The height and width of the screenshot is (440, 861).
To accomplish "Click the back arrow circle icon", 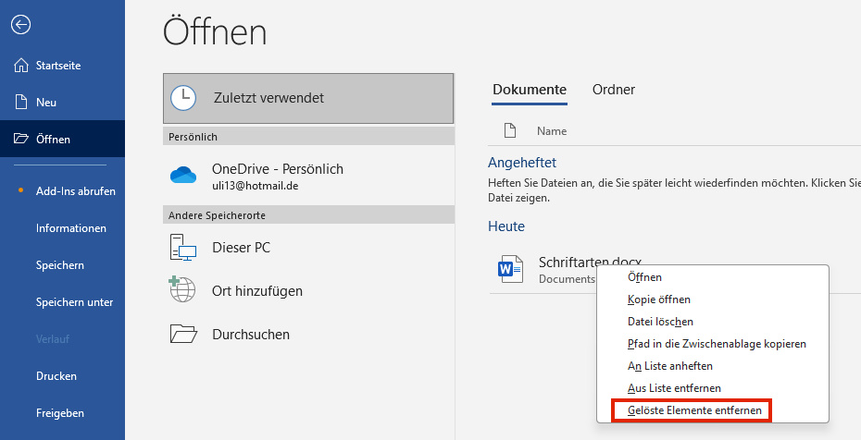I will click(x=21, y=25).
